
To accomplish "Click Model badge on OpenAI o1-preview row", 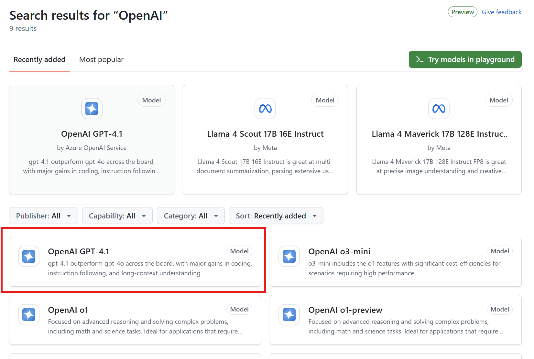I will click(x=500, y=309).
